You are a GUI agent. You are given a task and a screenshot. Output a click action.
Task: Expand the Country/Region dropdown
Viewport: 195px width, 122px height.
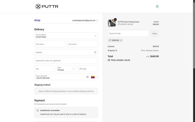coord(66,36)
